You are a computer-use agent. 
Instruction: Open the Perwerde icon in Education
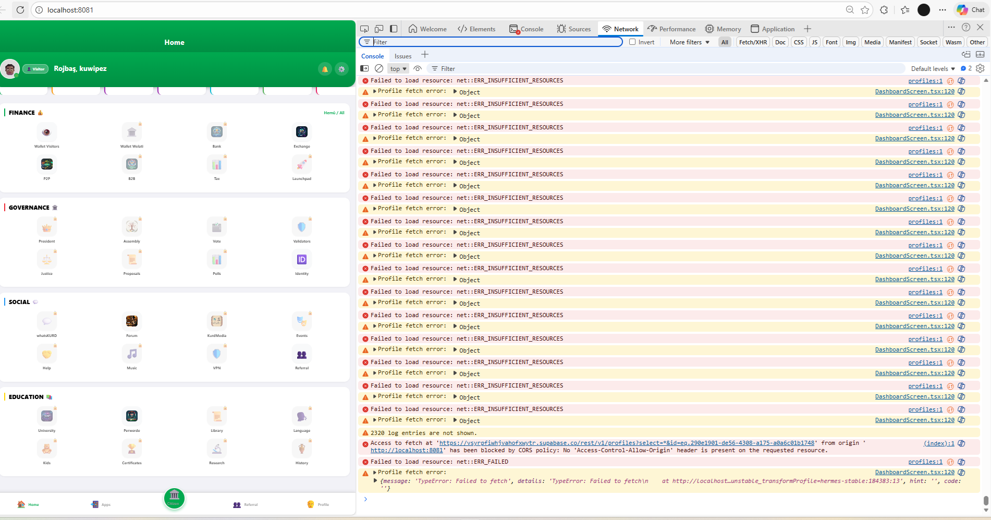point(132,416)
